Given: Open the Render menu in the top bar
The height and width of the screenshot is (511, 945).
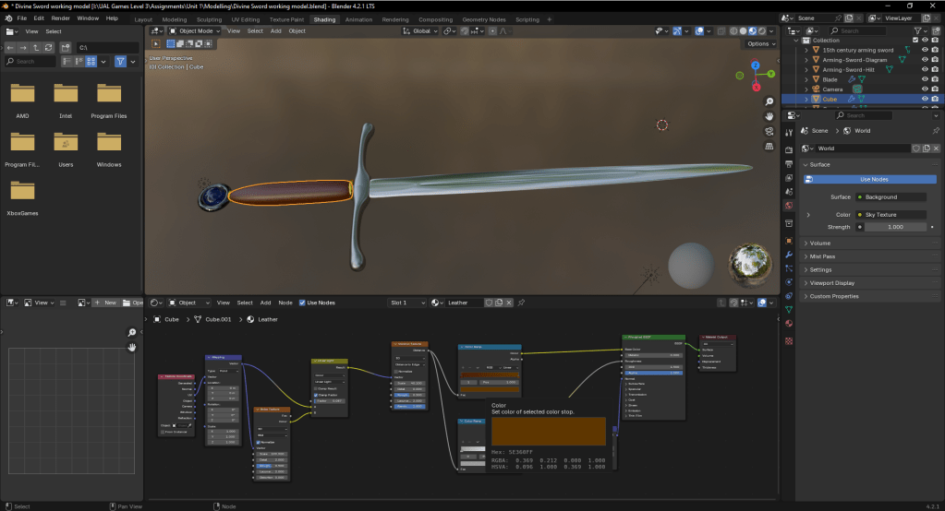Looking at the screenshot, I should tap(60, 18).
